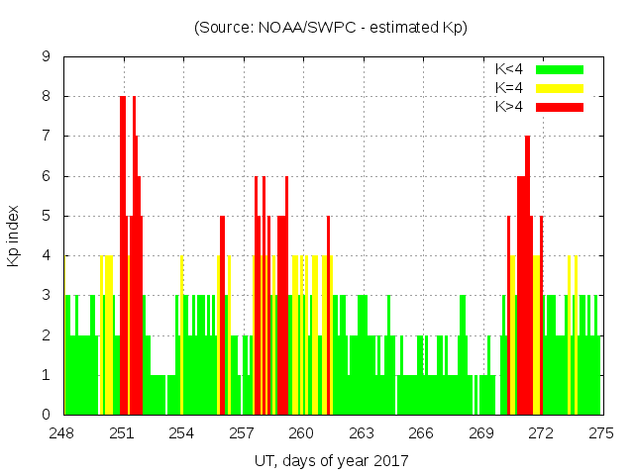Click the vertical Kp index axis label
The width and height of the screenshot is (634, 475).
coord(14,236)
